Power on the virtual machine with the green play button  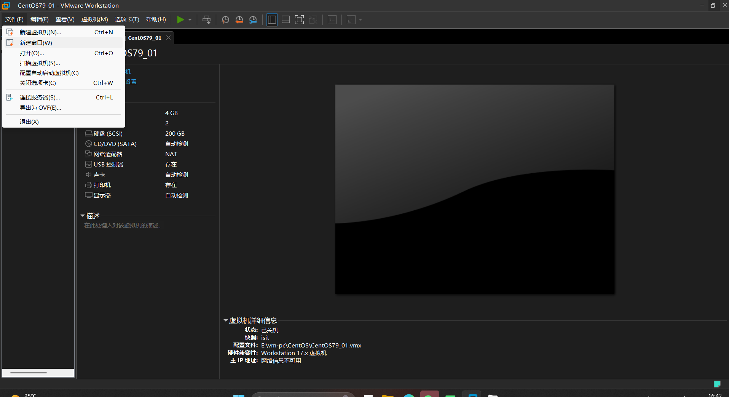click(x=180, y=20)
